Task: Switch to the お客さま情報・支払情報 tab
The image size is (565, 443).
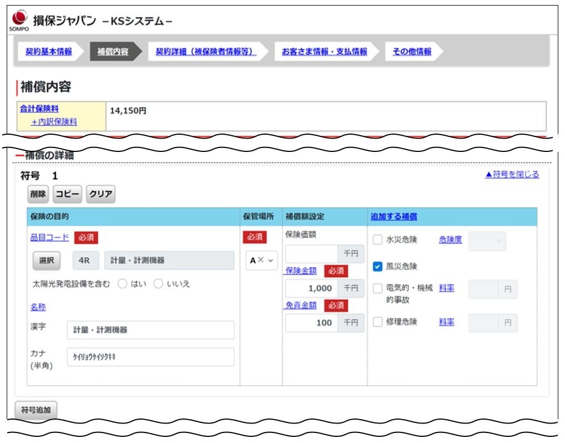Action: [x=324, y=52]
